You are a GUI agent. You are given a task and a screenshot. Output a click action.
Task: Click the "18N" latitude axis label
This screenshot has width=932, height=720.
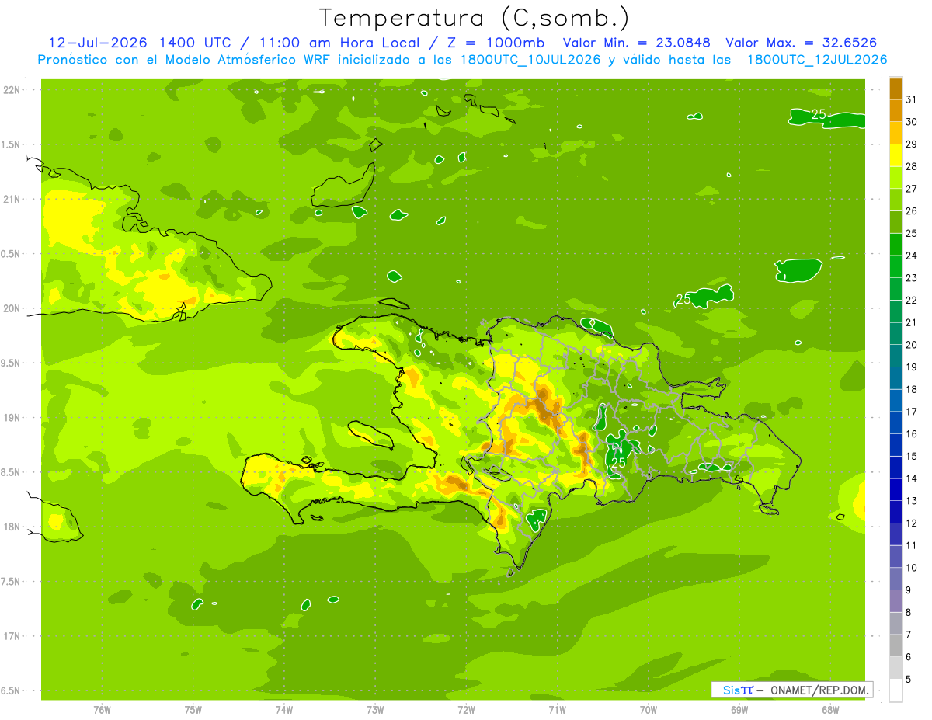pos(12,527)
